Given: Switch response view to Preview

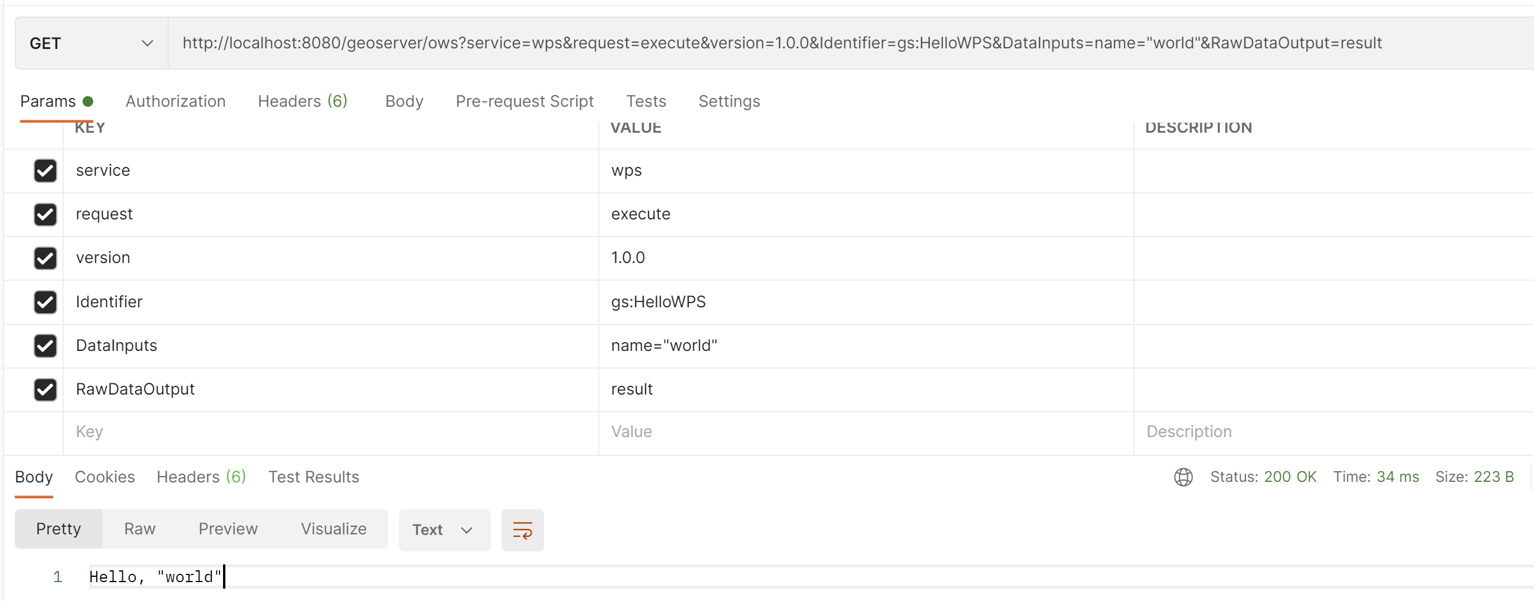Looking at the screenshot, I should coord(228,528).
